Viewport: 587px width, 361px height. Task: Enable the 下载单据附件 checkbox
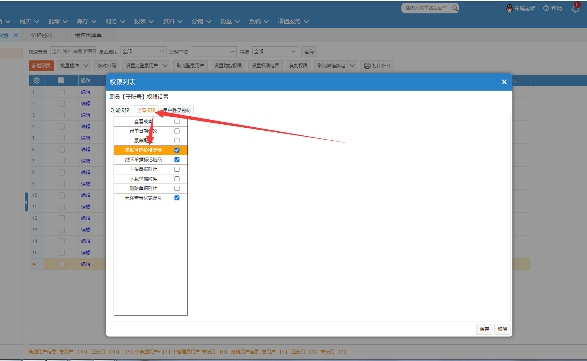[x=177, y=179]
